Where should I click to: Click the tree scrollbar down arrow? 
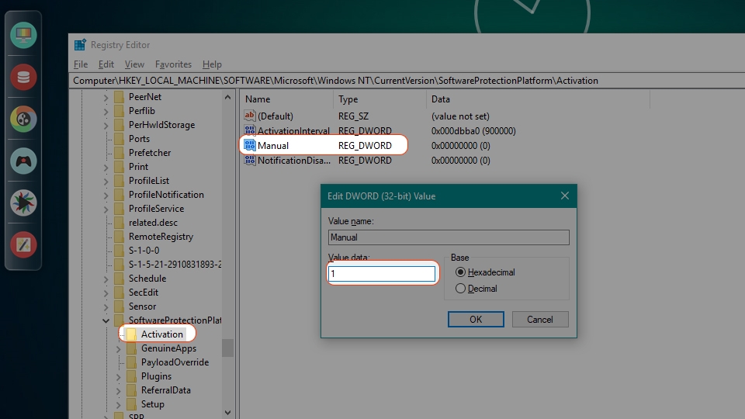(227, 412)
